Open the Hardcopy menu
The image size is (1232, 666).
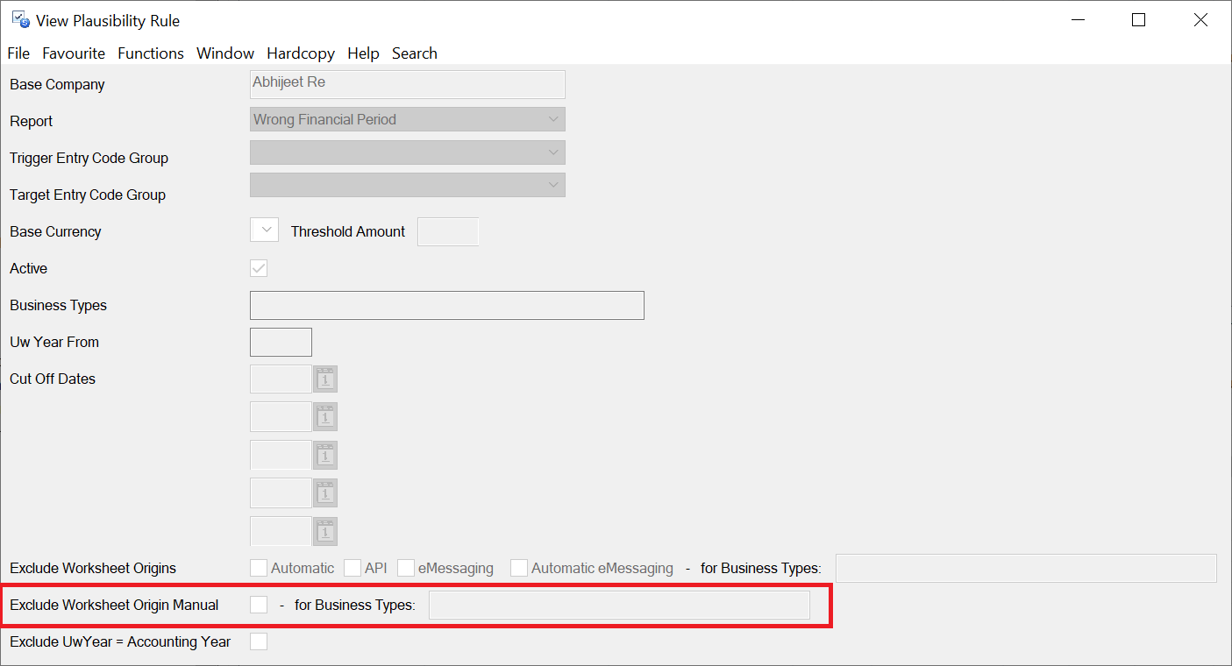point(301,53)
